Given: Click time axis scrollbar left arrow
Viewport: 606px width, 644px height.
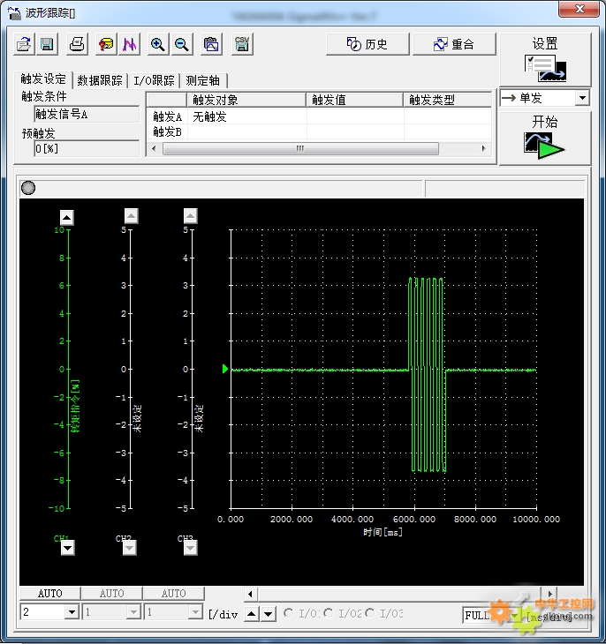Looking at the screenshot, I should (x=251, y=594).
